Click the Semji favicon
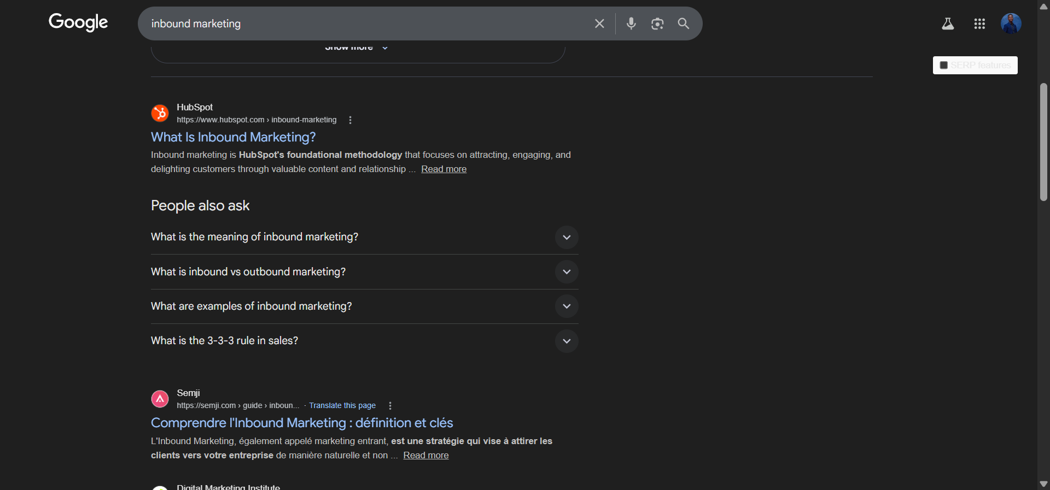 coord(160,399)
